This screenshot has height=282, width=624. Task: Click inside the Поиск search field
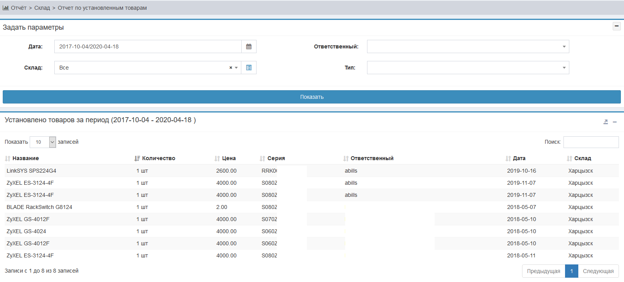pos(591,142)
